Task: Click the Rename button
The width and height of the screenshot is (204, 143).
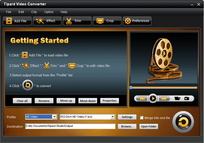Action: pyautogui.click(x=44, y=101)
